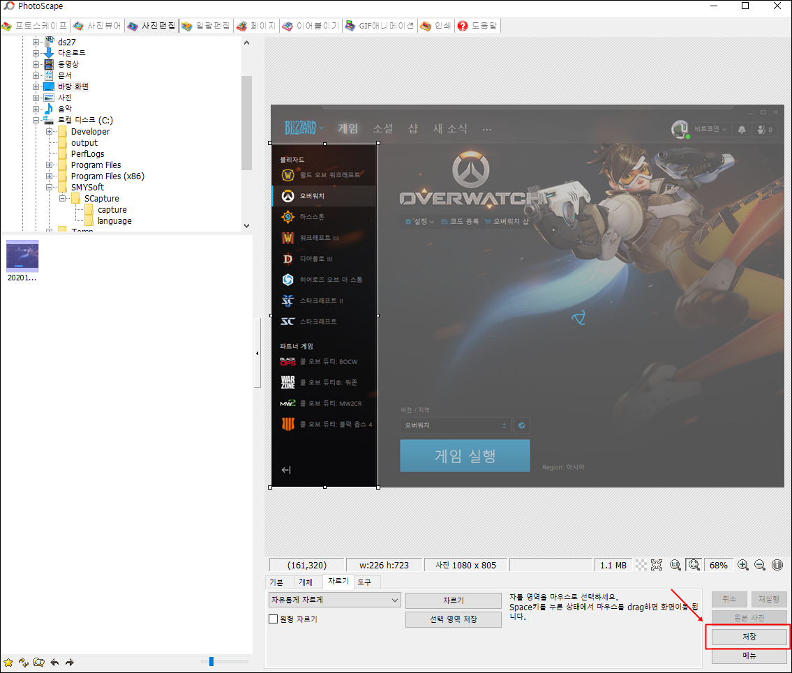Click the 저장 save button
The height and width of the screenshot is (673, 792).
point(749,637)
